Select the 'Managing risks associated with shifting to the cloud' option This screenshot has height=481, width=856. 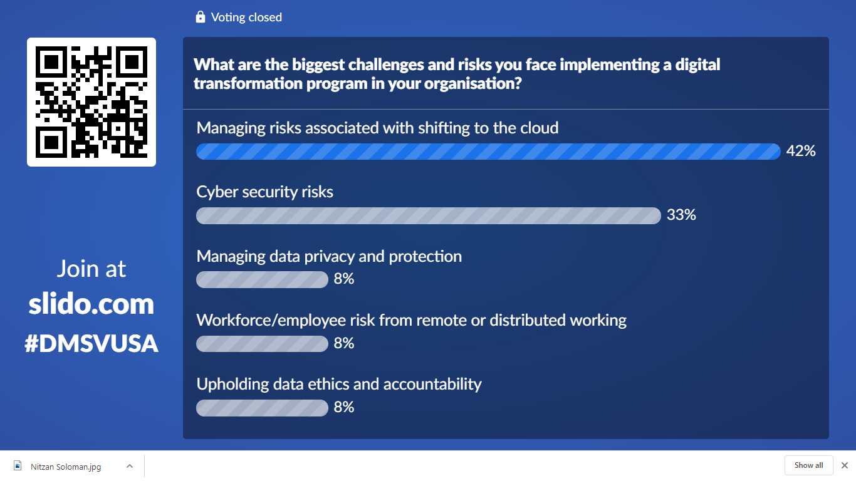[377, 128]
